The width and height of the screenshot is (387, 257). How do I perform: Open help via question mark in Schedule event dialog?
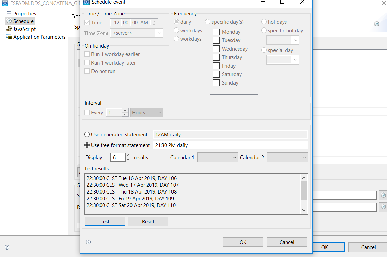[88, 242]
